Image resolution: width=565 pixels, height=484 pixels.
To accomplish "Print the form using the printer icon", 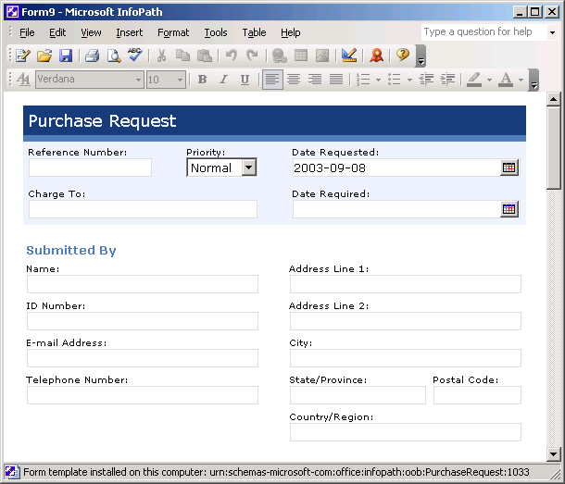I will point(92,56).
